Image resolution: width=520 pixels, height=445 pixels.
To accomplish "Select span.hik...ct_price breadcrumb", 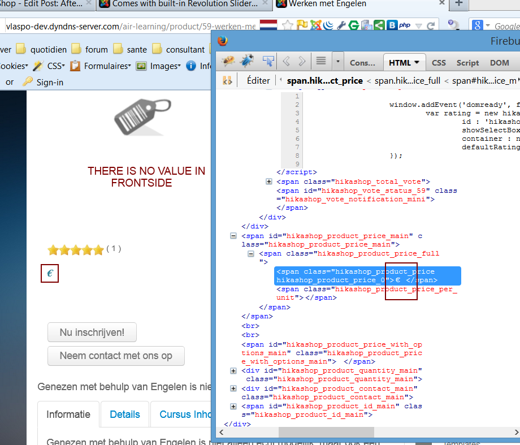I will 324,81.
